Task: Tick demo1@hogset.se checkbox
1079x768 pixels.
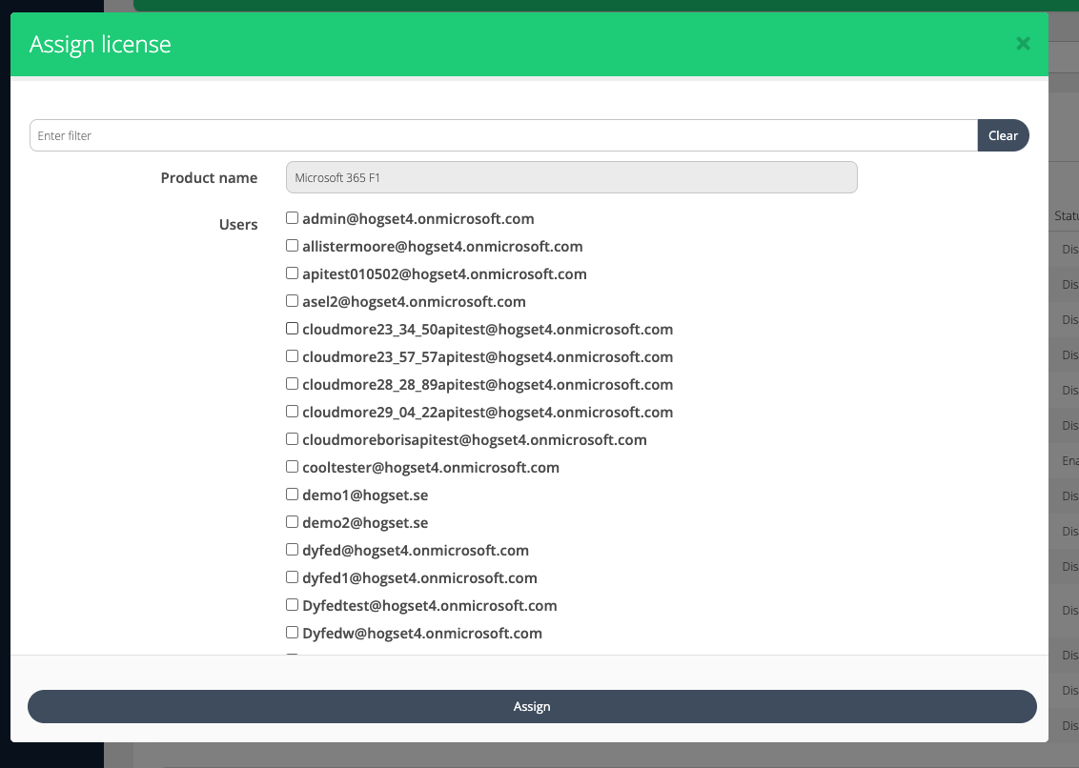Action: point(293,495)
